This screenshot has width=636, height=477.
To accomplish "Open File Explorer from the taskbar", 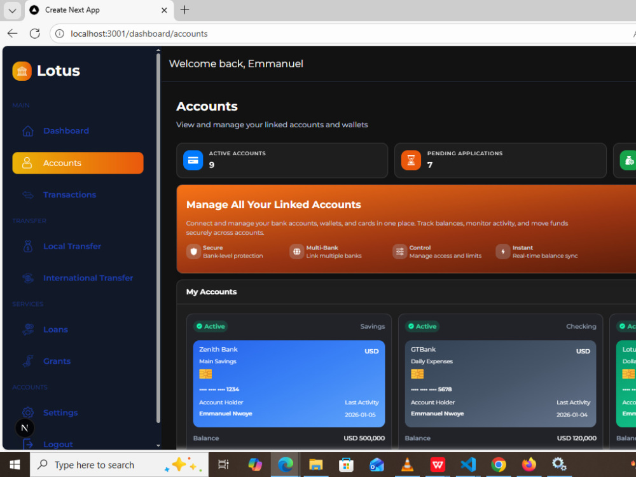I will coord(315,464).
